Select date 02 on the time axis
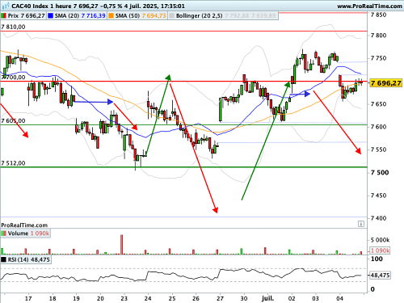404x303 pixels. click(292, 298)
